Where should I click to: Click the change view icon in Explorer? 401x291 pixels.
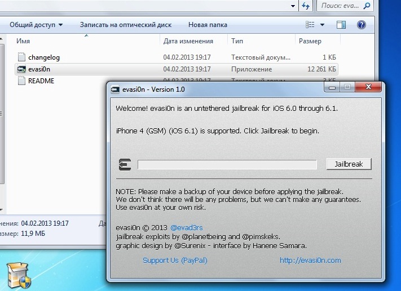pos(310,25)
